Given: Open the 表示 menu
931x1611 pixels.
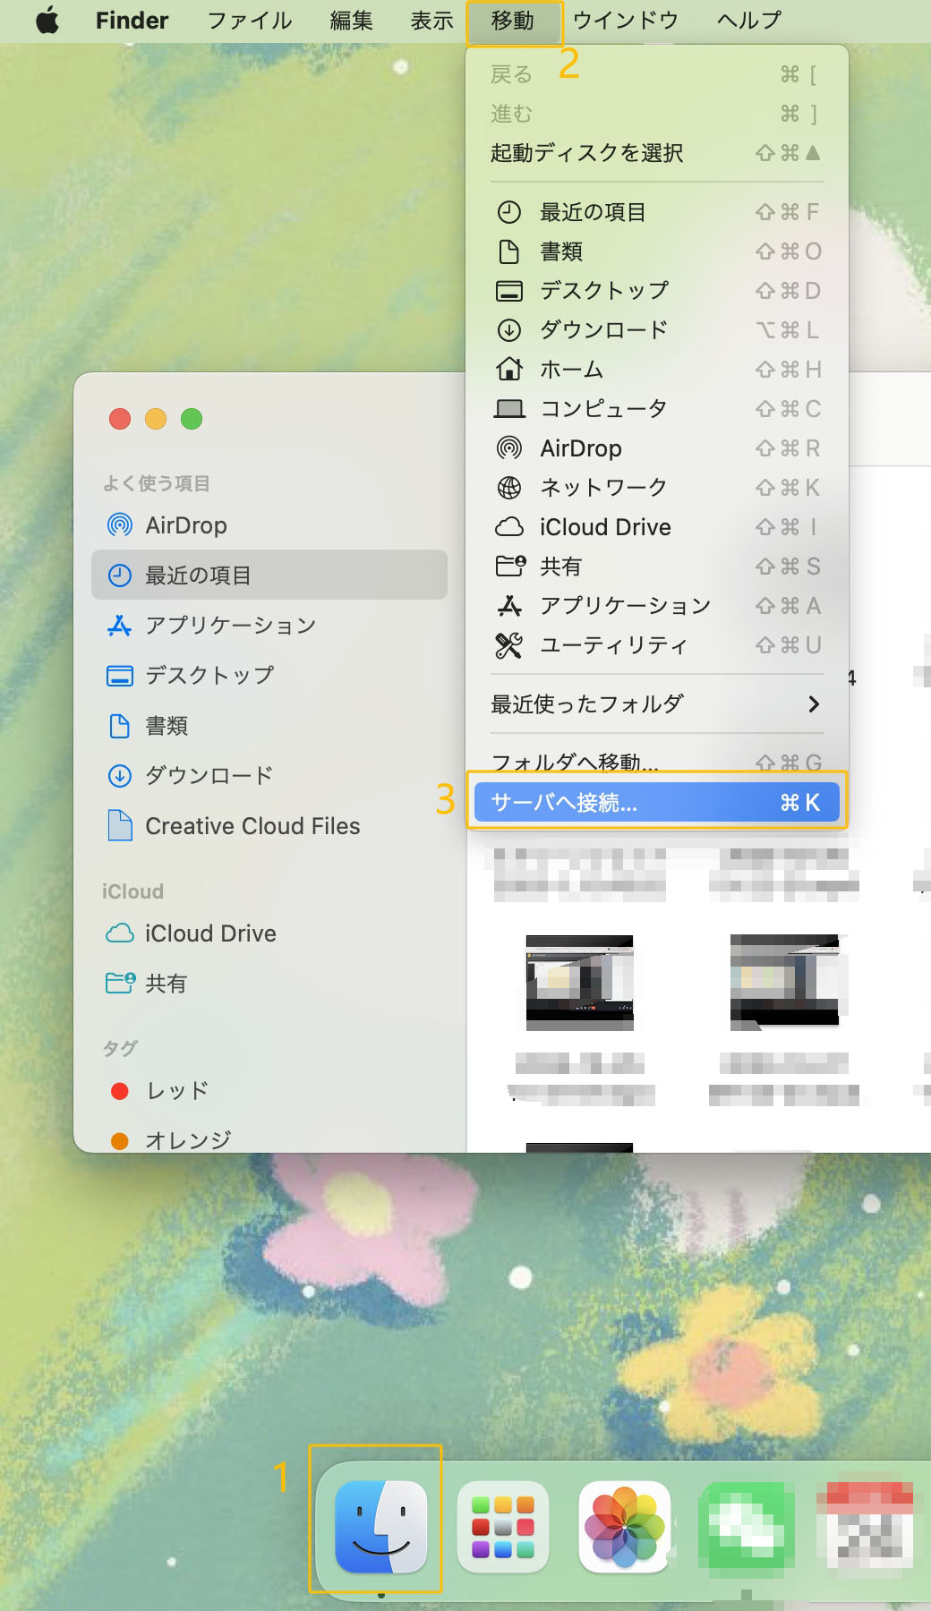Looking at the screenshot, I should 431,20.
